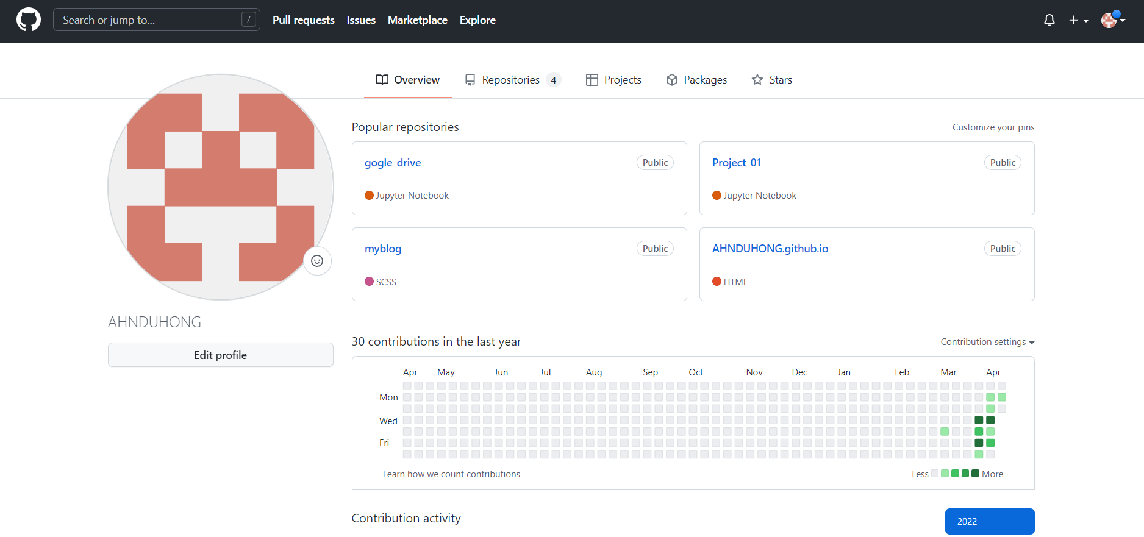The image size is (1144, 537).
Task: Select the 2022 year button
Action: click(x=990, y=521)
